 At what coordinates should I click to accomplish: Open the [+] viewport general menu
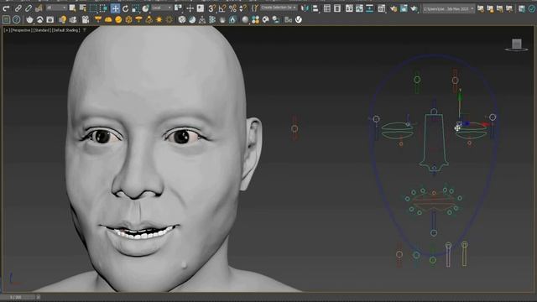(7, 30)
